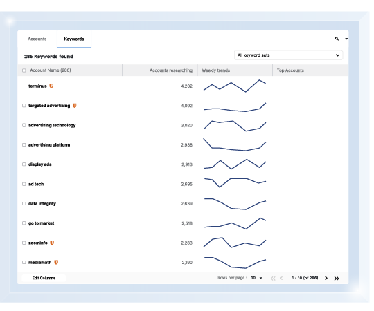The image size is (374, 311).
Task: Expand the caret menu next to search
Action: 346,39
